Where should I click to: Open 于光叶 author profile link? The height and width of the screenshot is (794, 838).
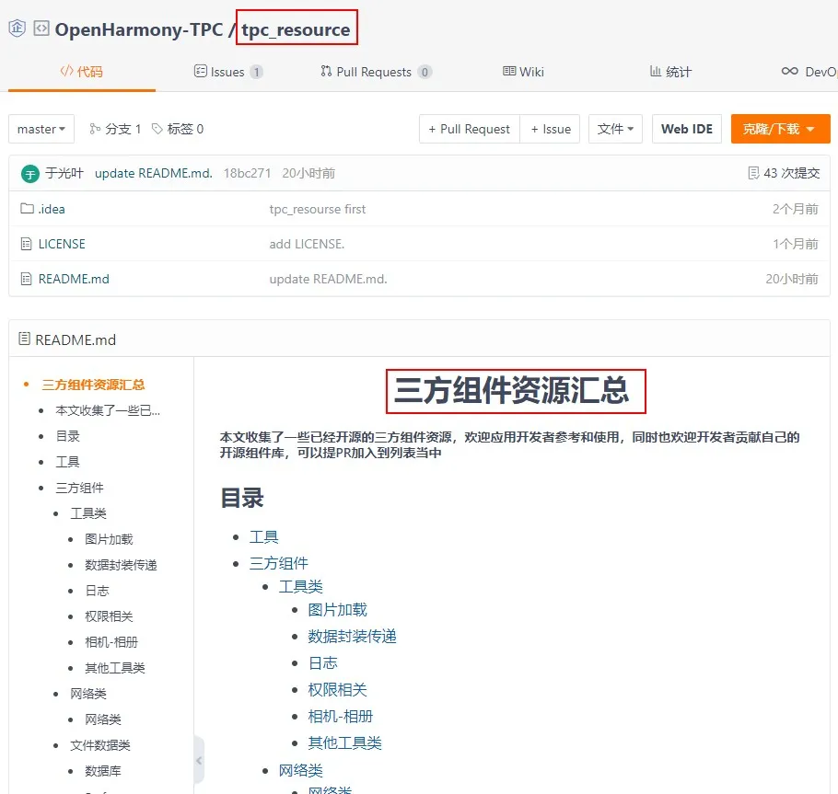64,173
